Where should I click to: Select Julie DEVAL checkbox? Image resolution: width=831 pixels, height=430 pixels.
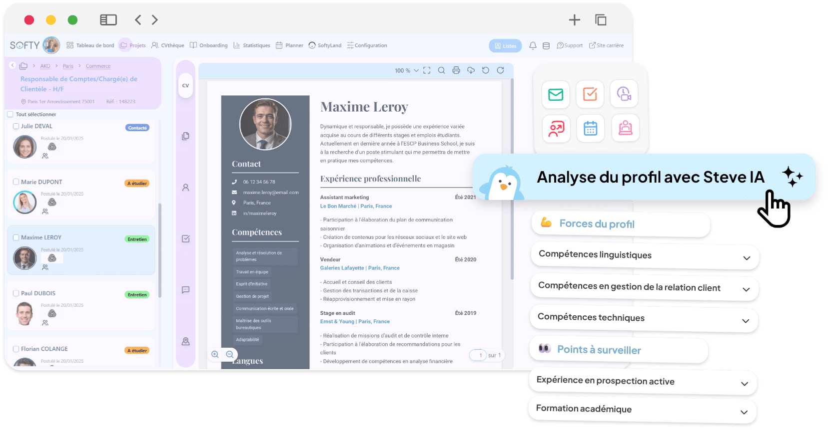16,126
